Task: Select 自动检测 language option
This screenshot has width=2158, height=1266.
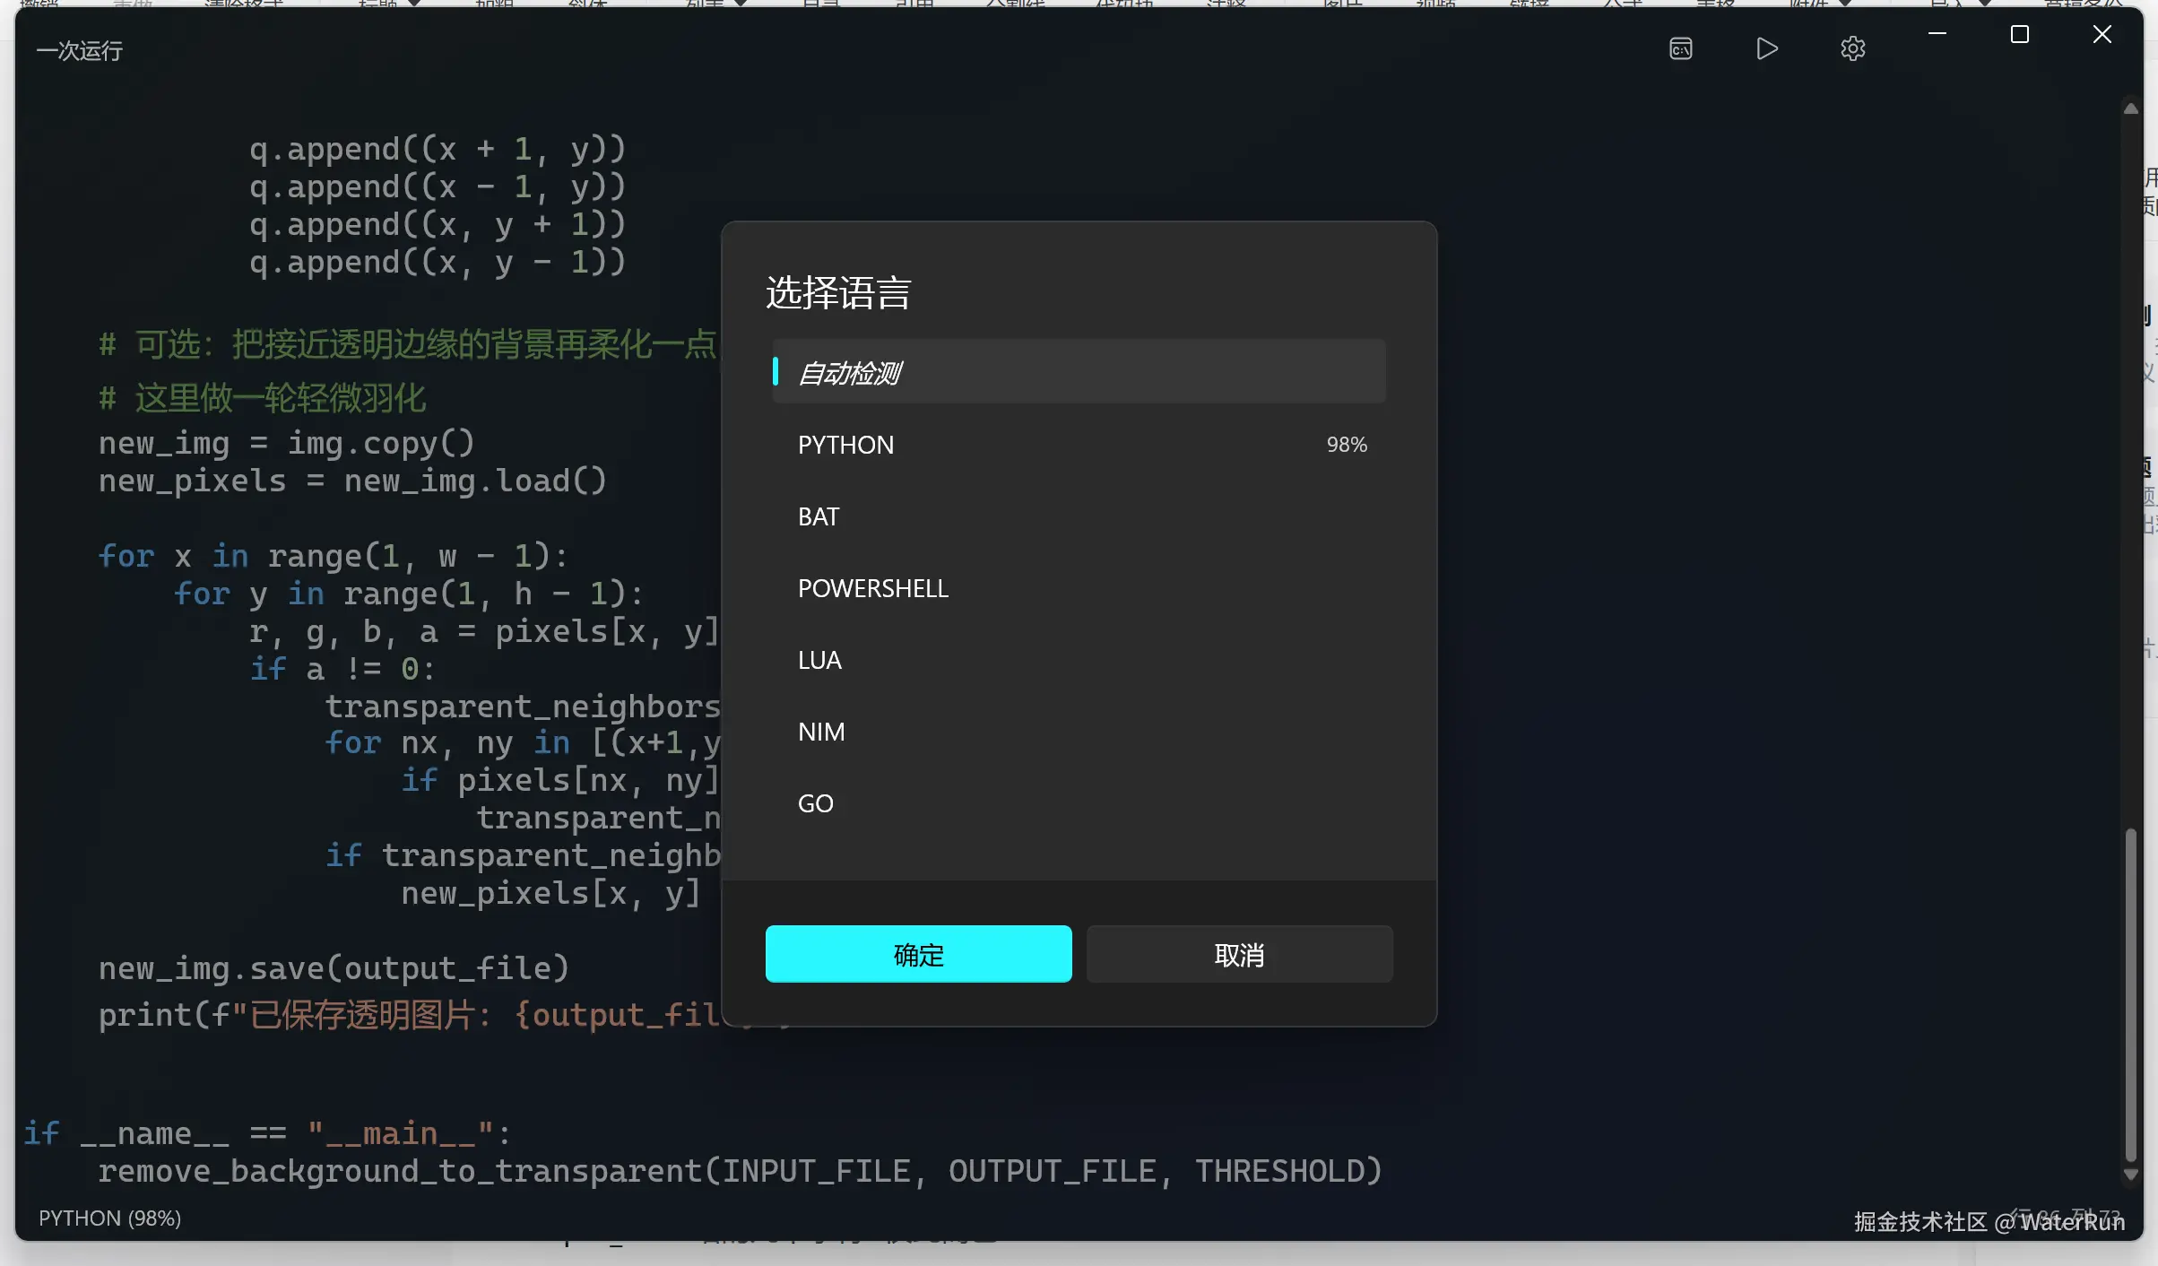Action: (1077, 372)
